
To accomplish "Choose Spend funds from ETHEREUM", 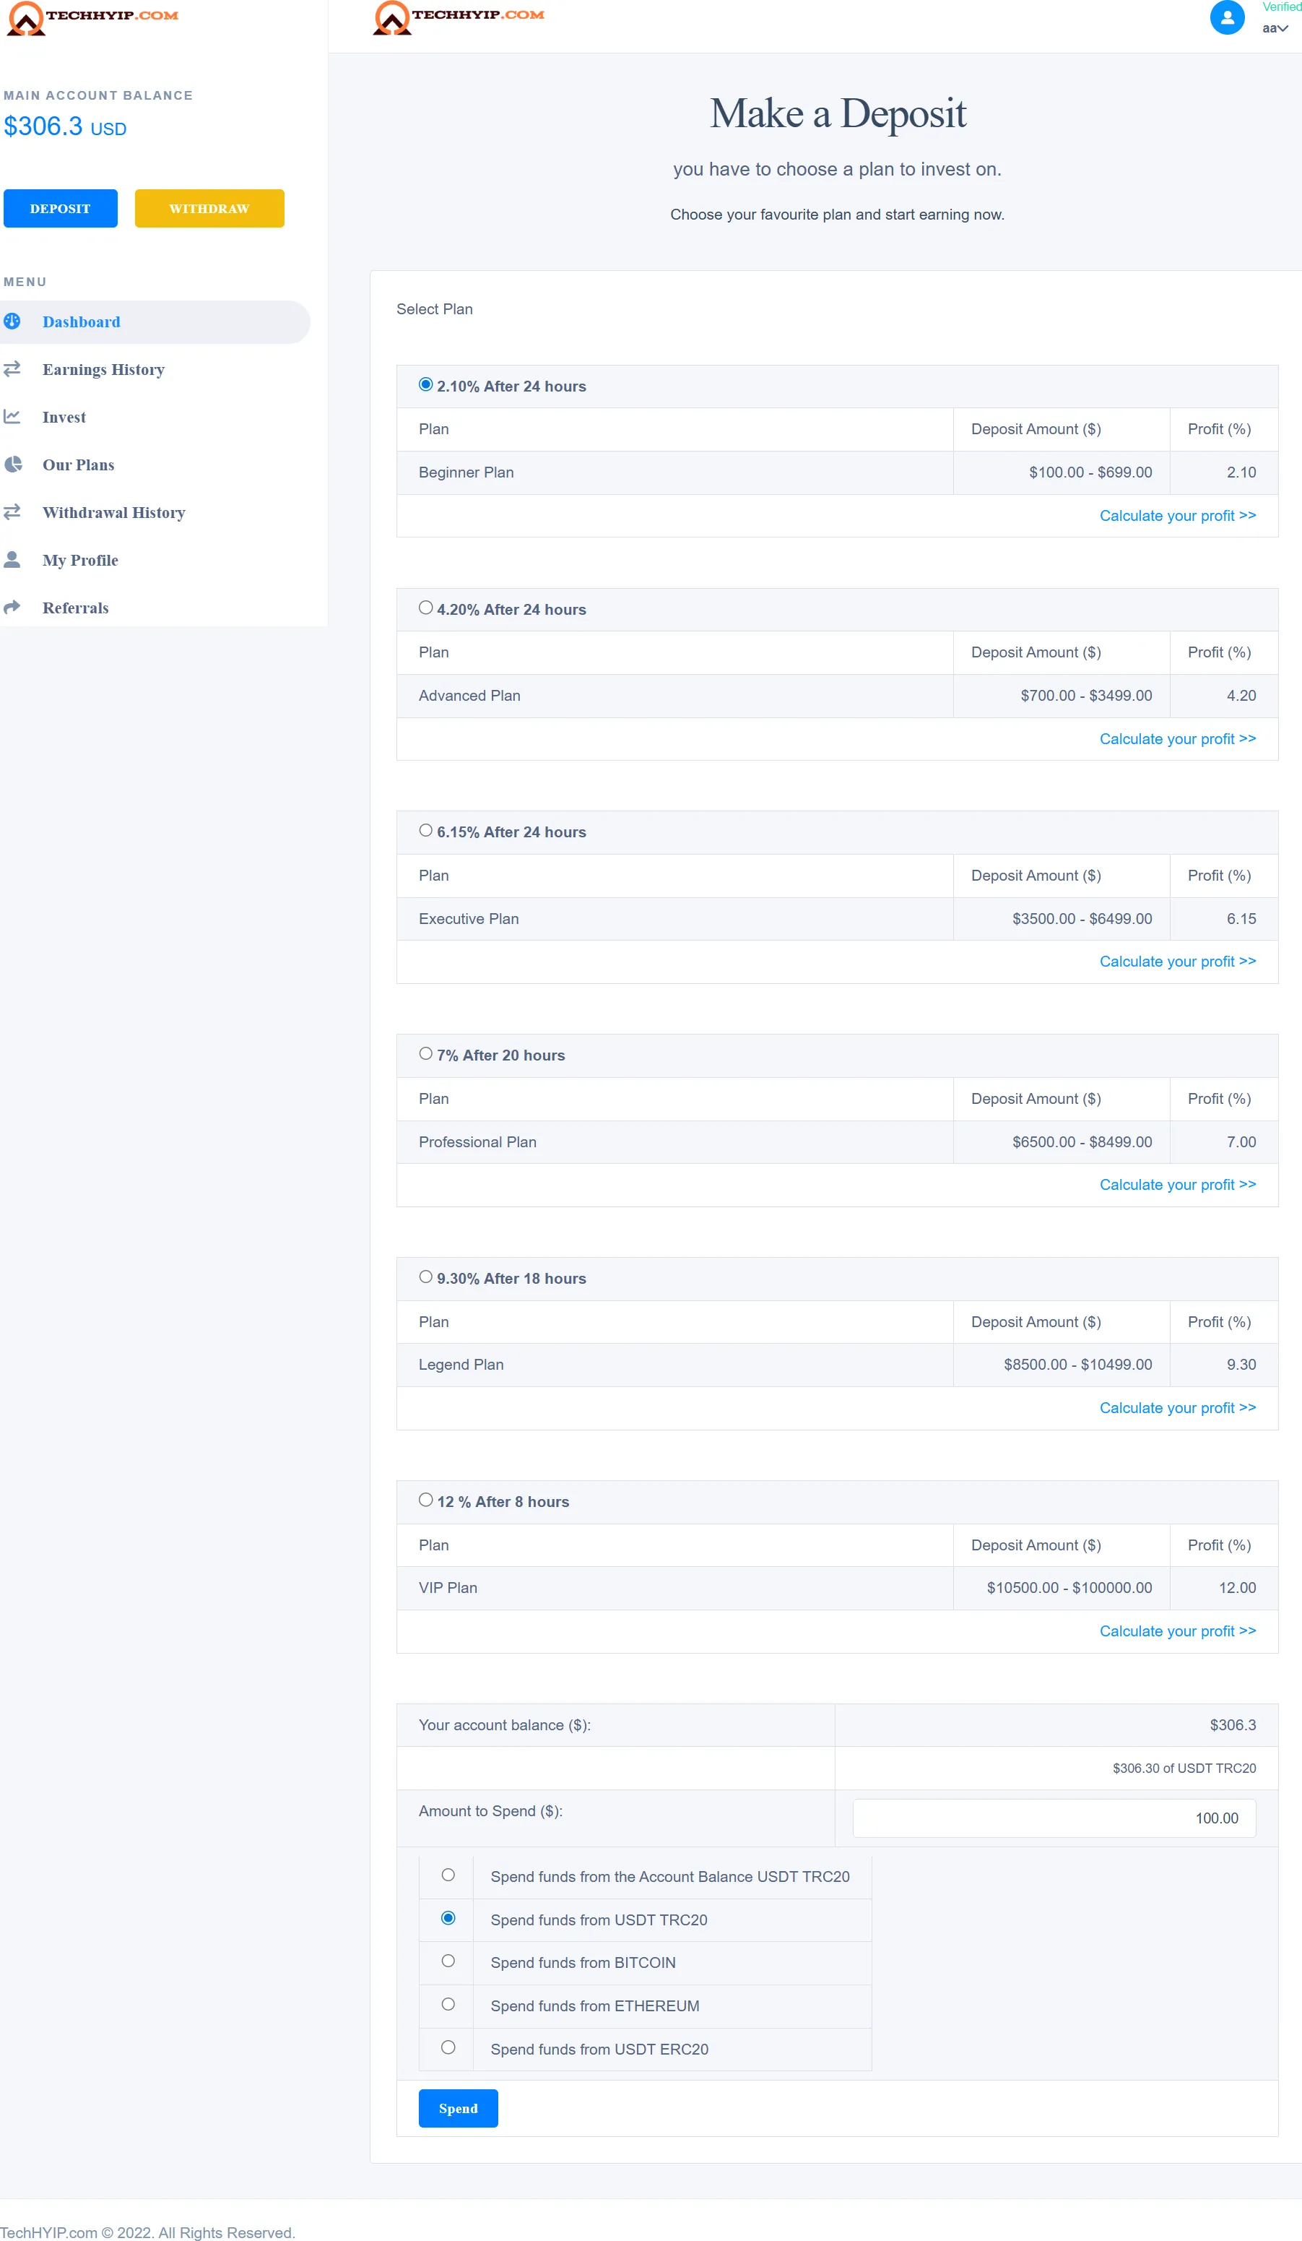I will (x=448, y=2005).
